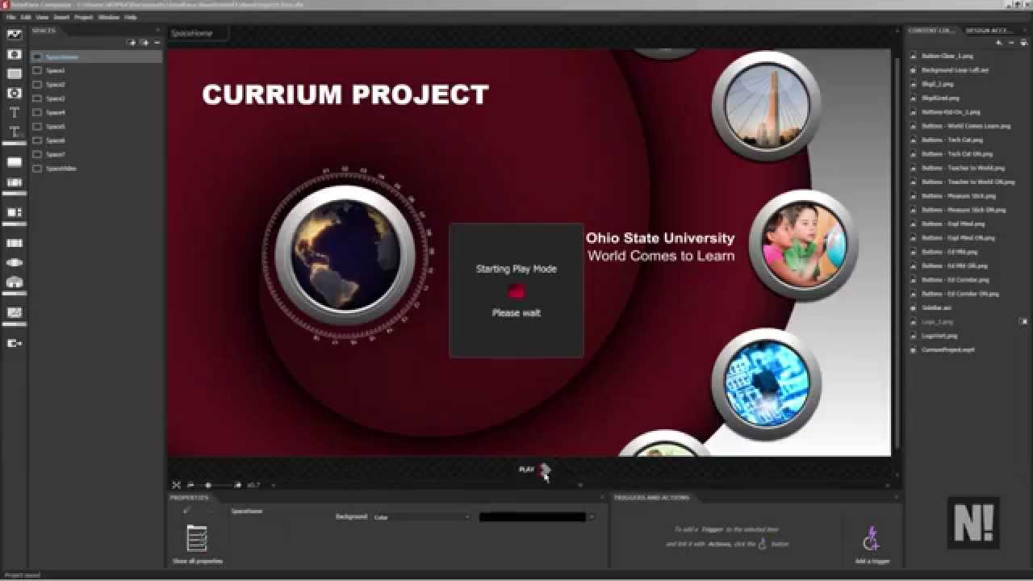The image size is (1033, 581).
Task: Click the remove content minus icon in Content Library
Action: [1011, 42]
